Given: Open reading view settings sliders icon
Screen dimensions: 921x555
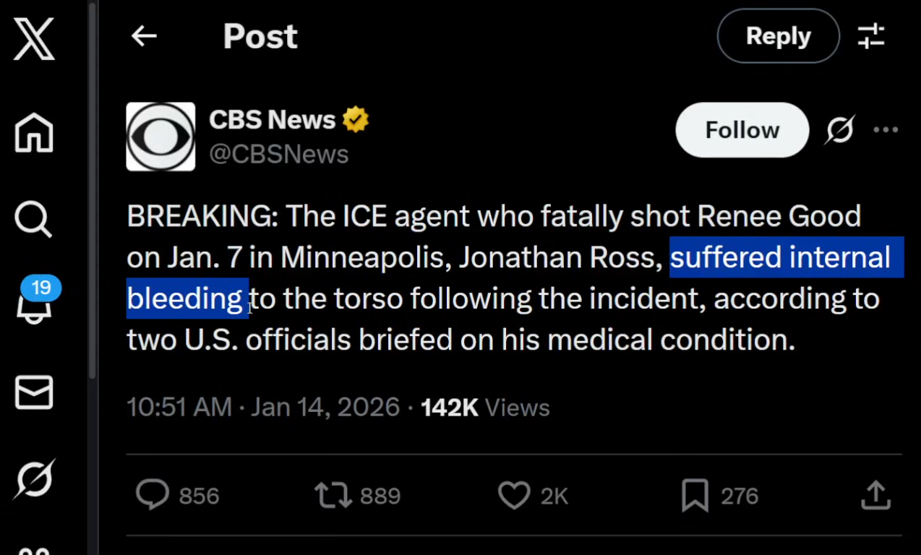Looking at the screenshot, I should (871, 36).
